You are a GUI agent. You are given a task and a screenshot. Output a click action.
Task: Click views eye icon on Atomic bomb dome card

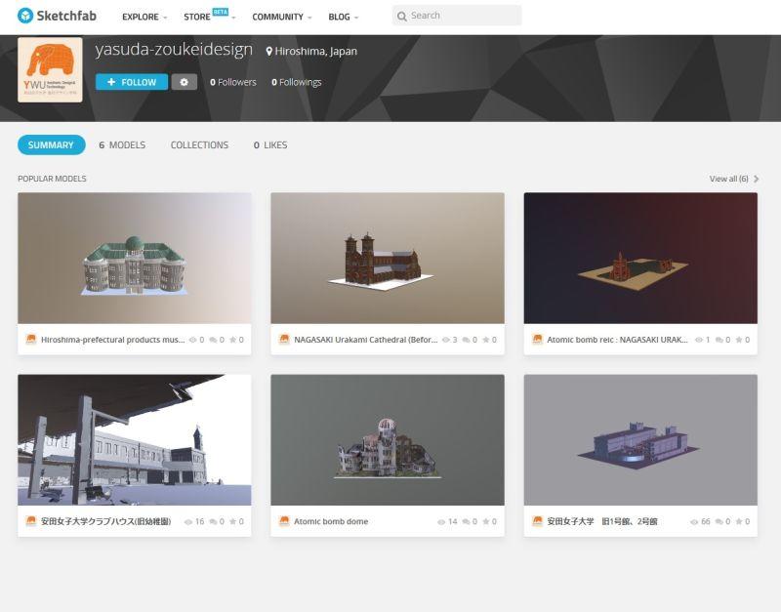(x=441, y=522)
